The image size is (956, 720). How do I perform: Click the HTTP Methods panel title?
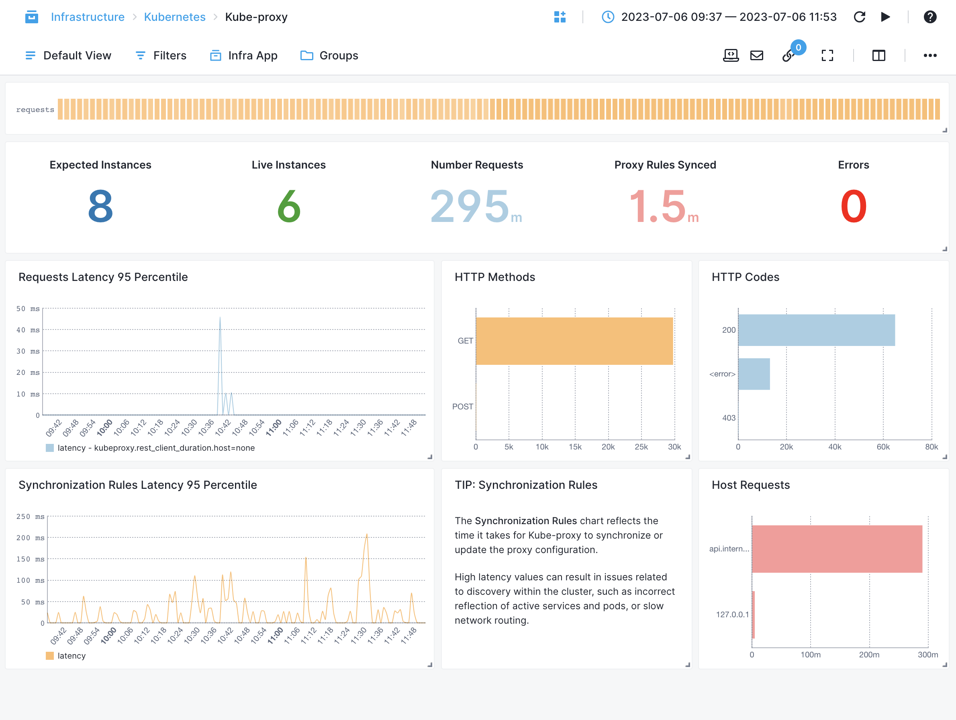[495, 277]
